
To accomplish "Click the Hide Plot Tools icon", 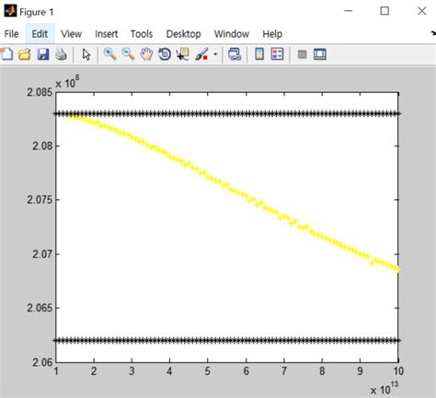I will 302,54.
